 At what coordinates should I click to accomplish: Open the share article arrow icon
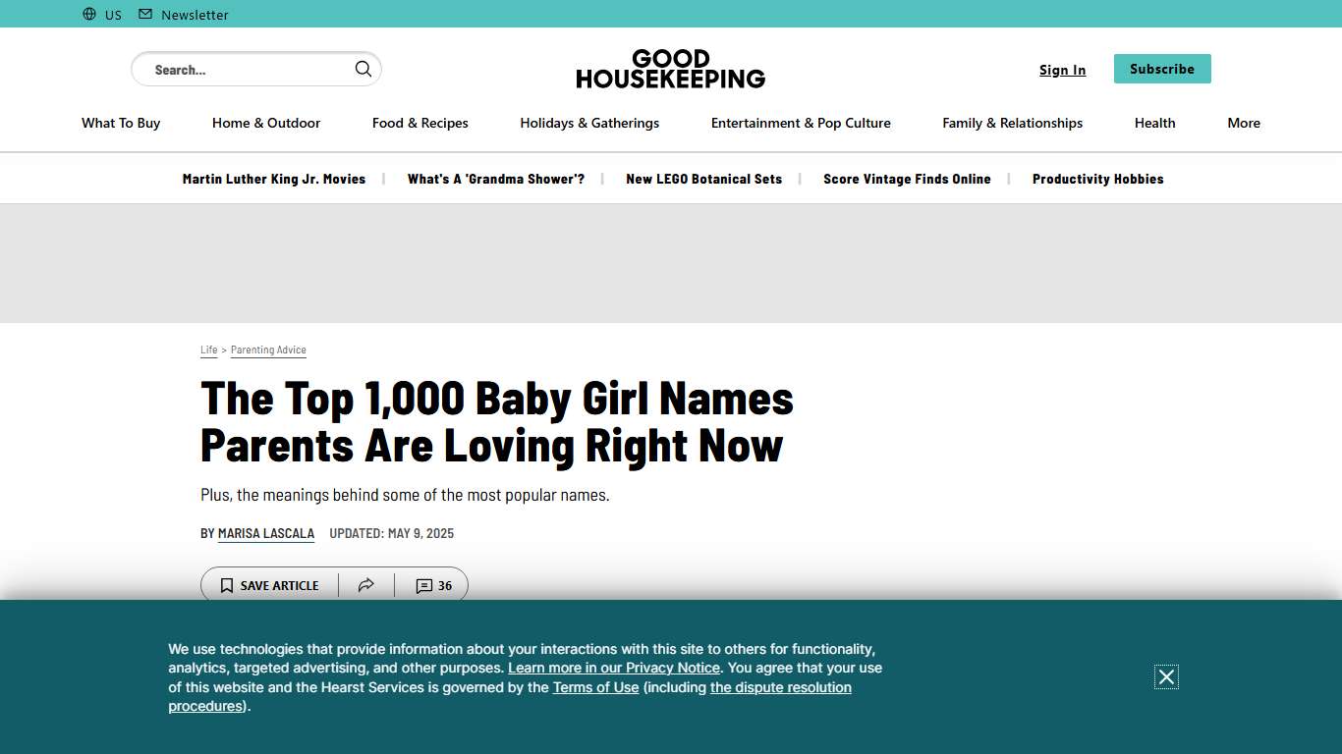[365, 585]
